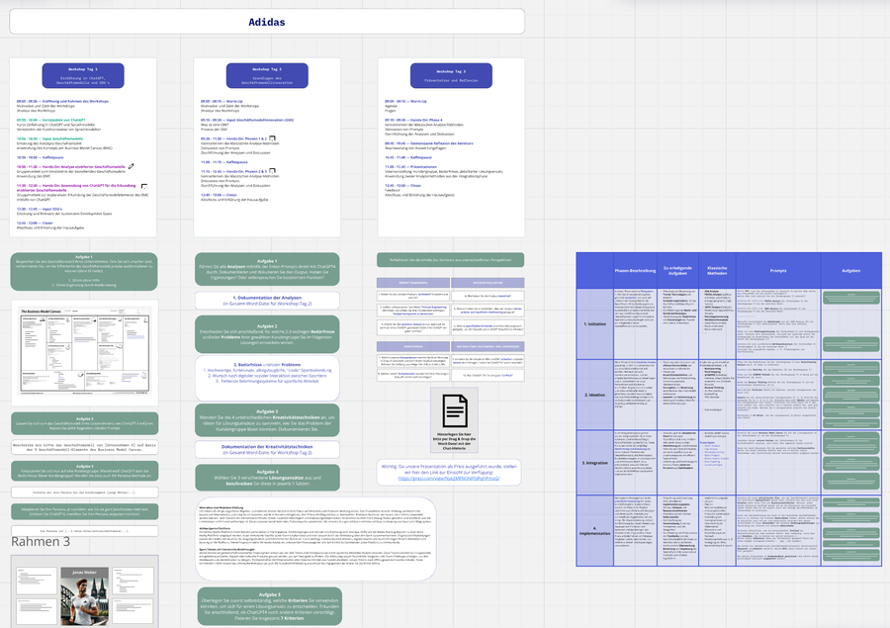Click the comment icon next to Phasen 1 & 2
890x628 pixels.
[x=273, y=138]
